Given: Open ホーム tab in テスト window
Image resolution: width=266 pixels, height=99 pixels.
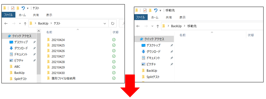Looking at the screenshot, I should [x=22, y=15].
